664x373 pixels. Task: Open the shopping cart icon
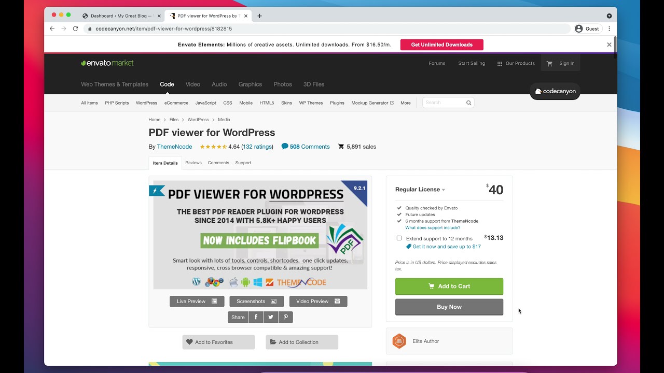point(550,63)
